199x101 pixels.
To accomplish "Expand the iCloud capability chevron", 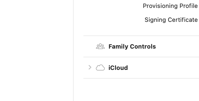I will (90, 67).
